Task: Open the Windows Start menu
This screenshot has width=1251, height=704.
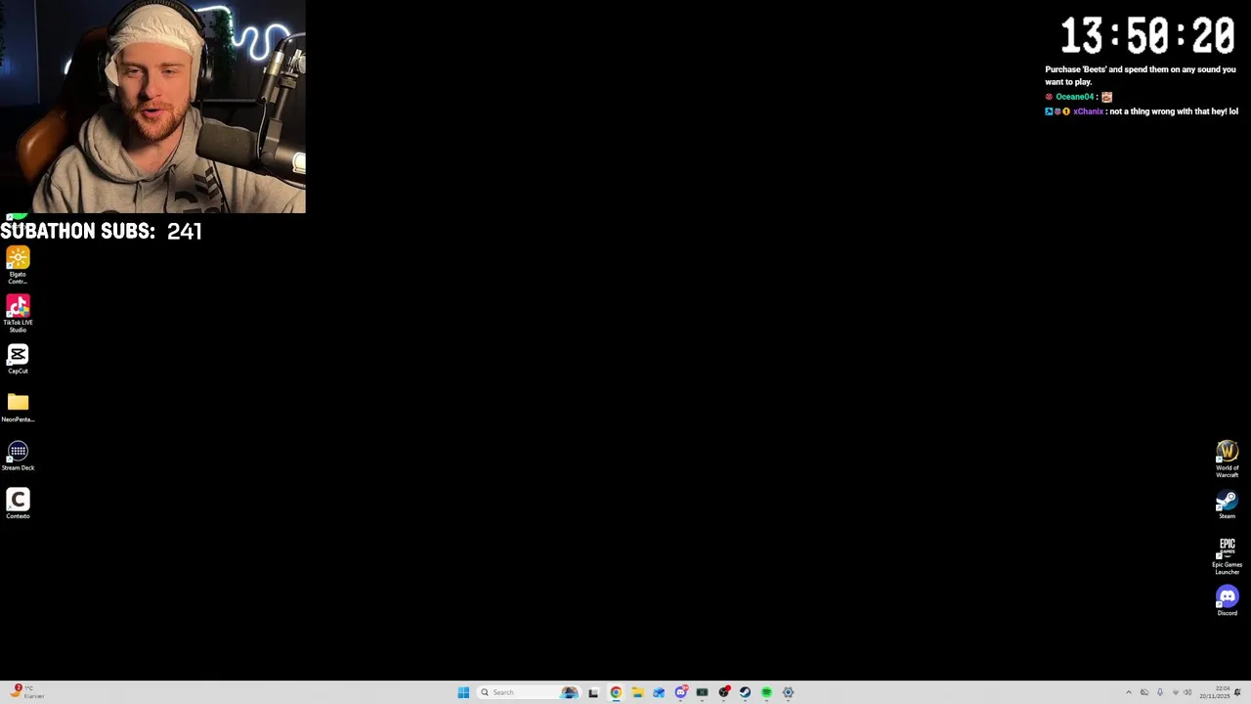Action: [x=463, y=692]
